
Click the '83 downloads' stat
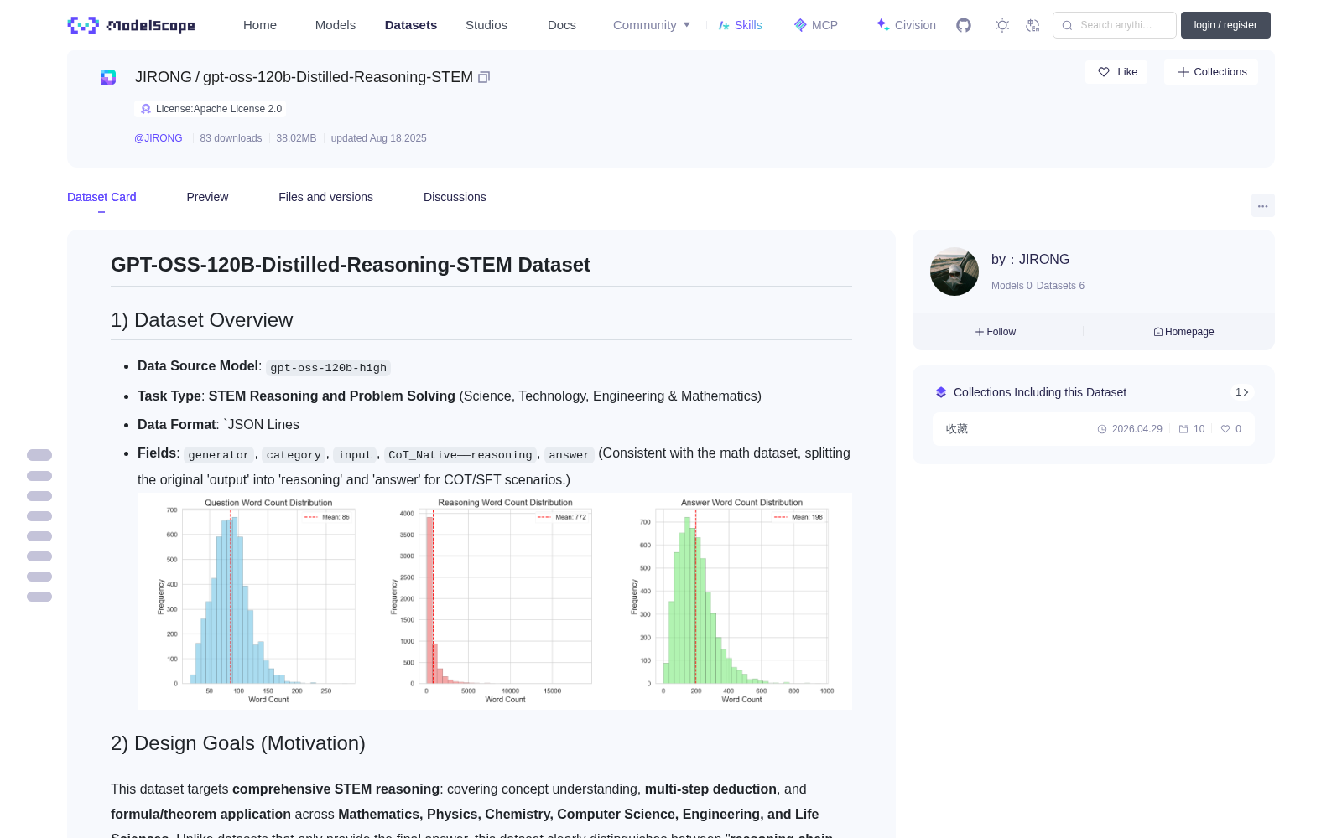(231, 138)
